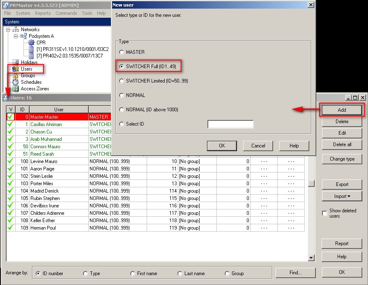The width and height of the screenshot is (368, 285).
Task: Click the PRMaster title bar app icon
Action: point(6,5)
